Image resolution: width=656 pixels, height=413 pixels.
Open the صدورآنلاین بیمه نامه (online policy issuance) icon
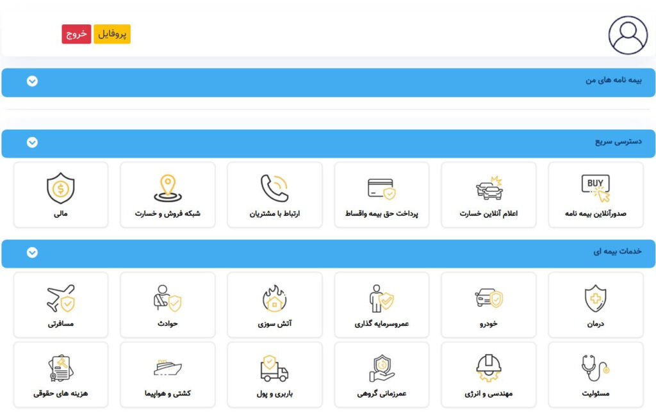pyautogui.click(x=596, y=195)
